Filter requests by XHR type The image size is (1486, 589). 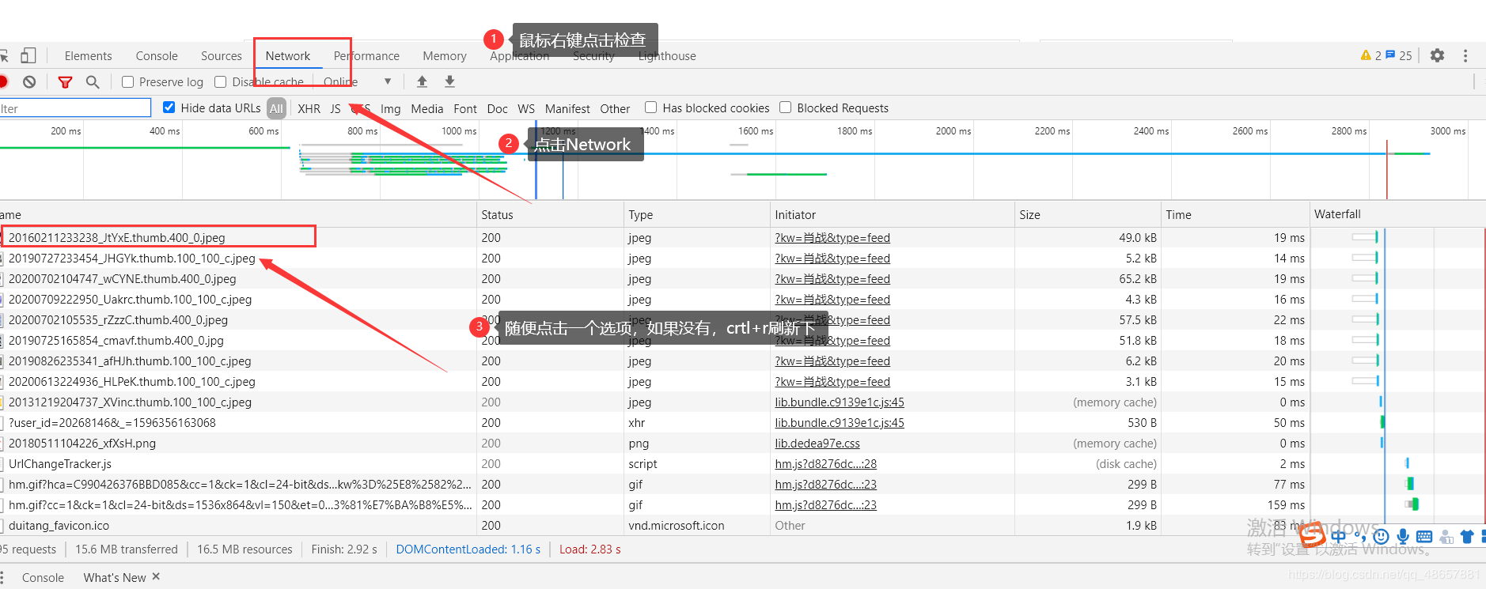tap(309, 109)
